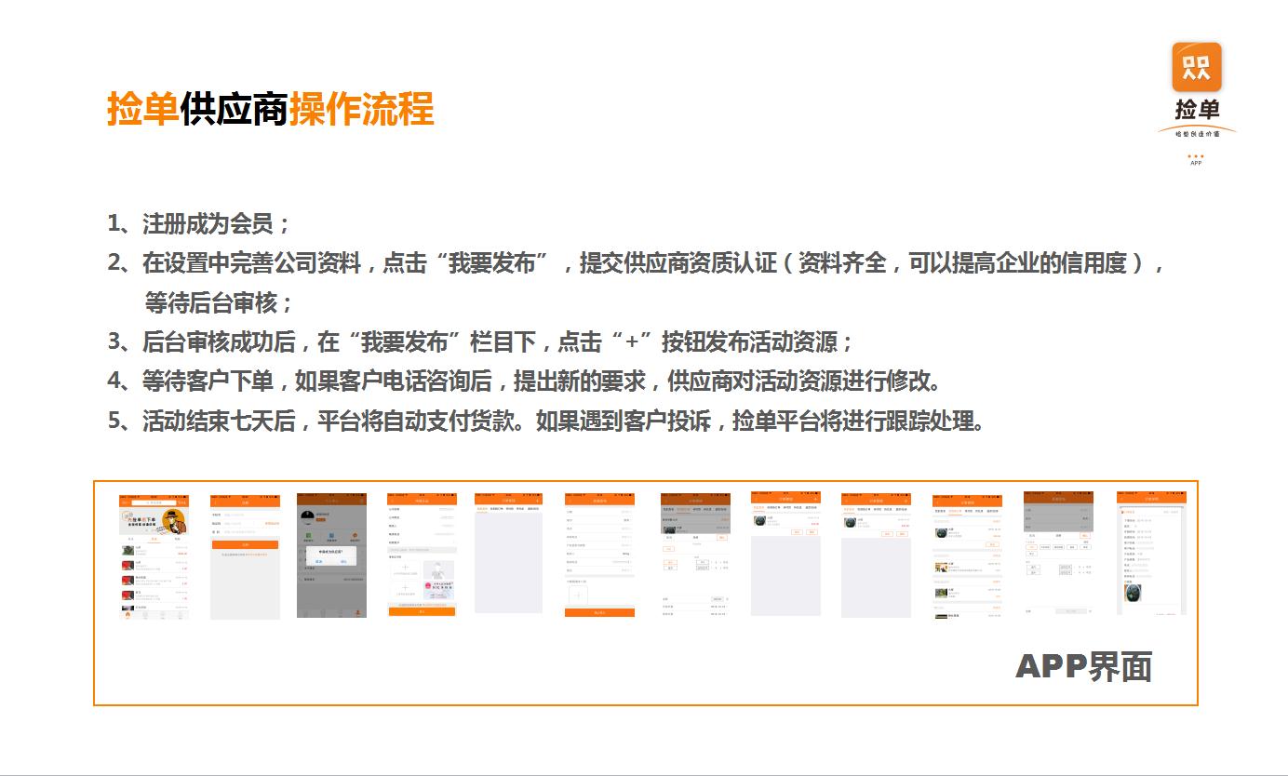The width and height of the screenshot is (1288, 776).
Task: Open the certification thumbnail with ID card photos
Action: pyautogui.click(x=422, y=555)
